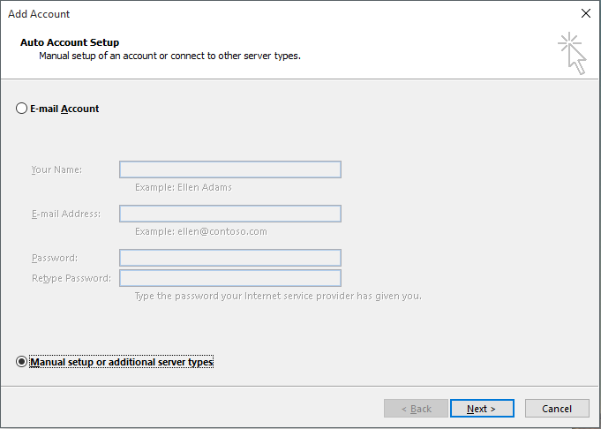Click the Internet service provider password hint
Screen dimensions: 601x429
278,296
